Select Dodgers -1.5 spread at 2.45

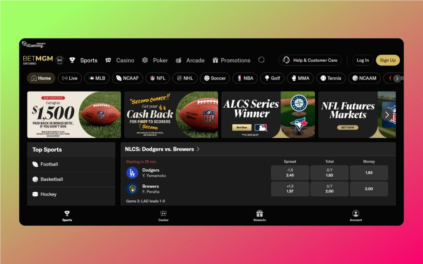click(x=290, y=173)
